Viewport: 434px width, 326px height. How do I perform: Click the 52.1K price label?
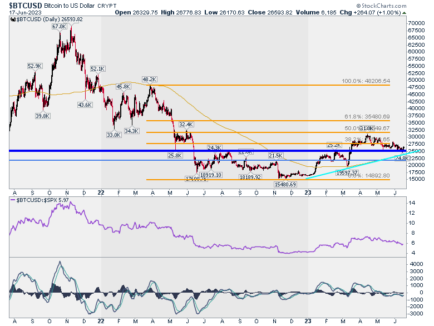coord(98,68)
